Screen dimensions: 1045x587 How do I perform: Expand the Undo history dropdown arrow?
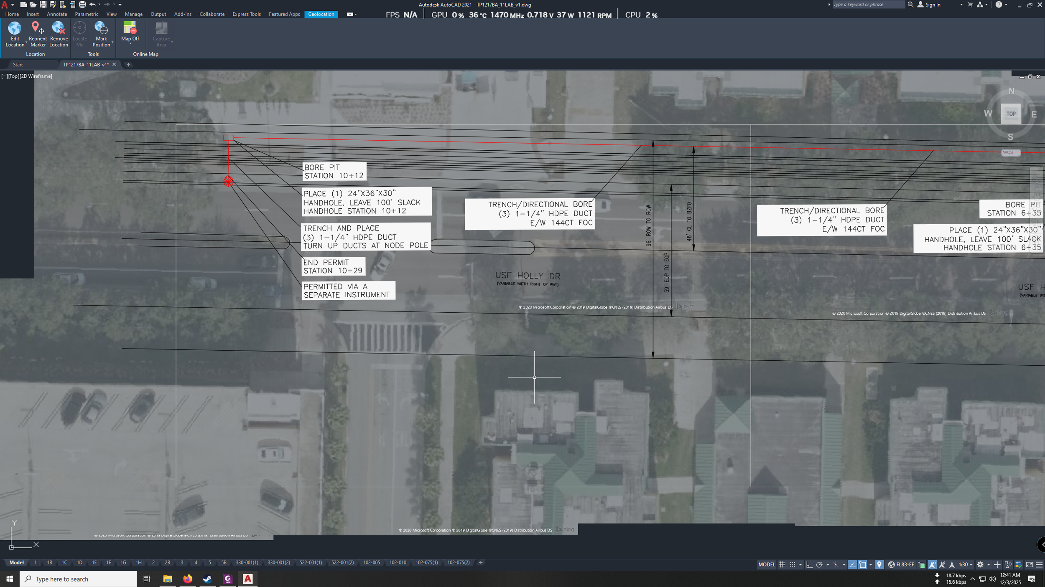(99, 5)
